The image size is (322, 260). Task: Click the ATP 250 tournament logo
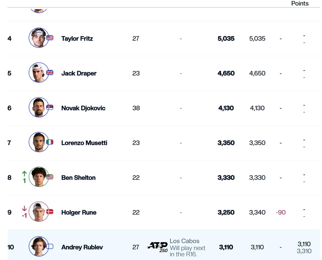[157, 246]
